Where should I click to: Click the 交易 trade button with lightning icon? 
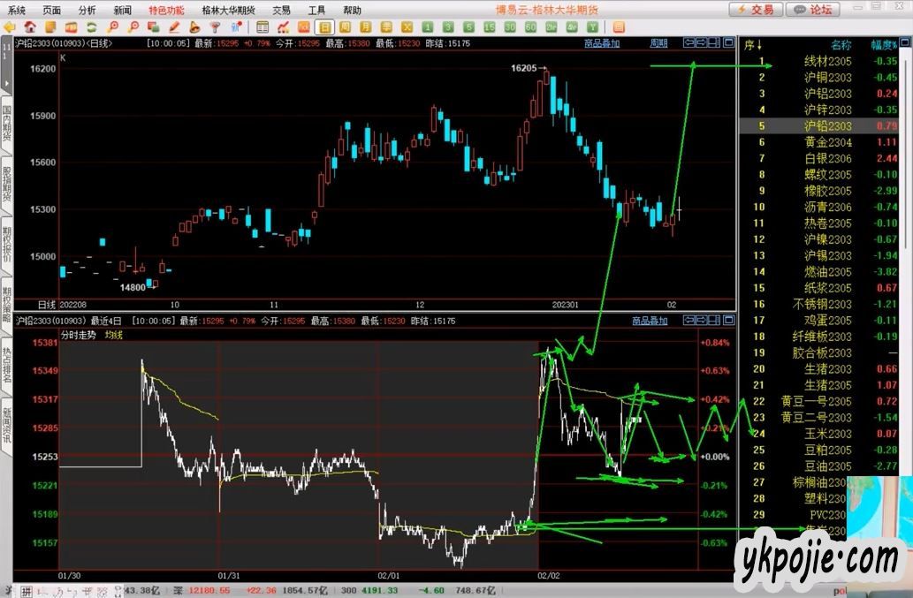pos(755,10)
